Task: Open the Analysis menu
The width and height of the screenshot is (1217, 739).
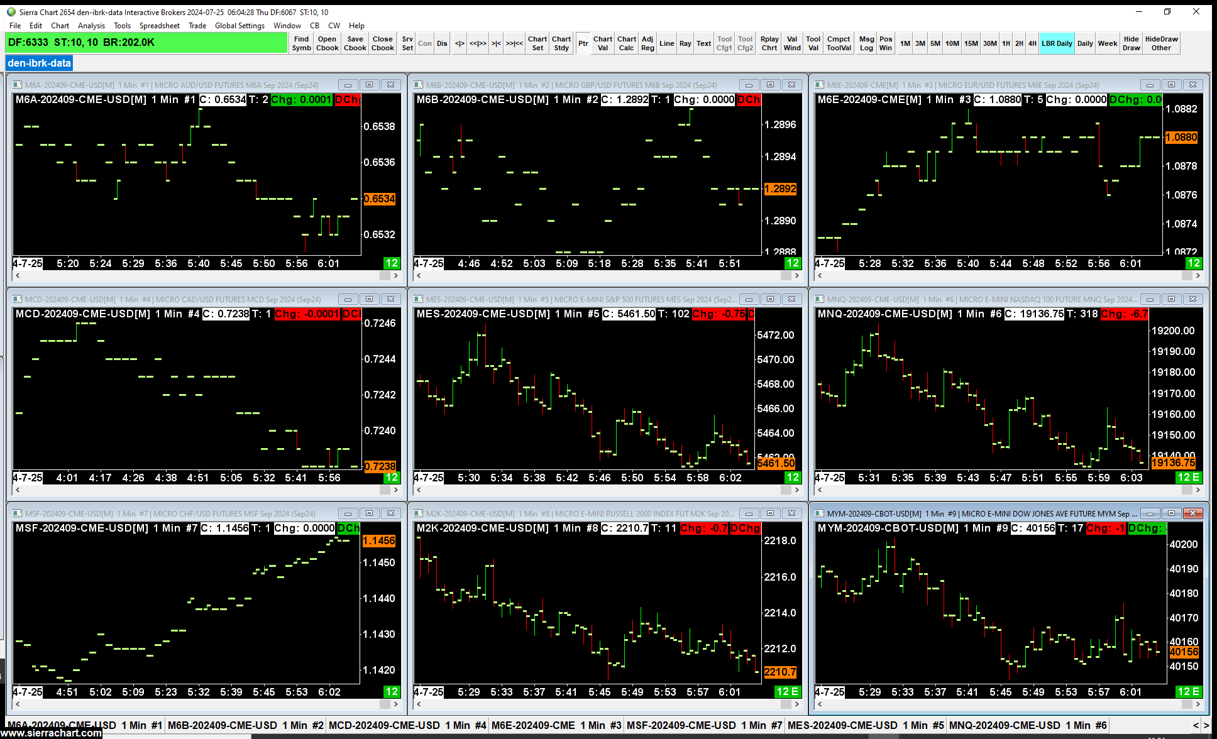Action: click(91, 26)
